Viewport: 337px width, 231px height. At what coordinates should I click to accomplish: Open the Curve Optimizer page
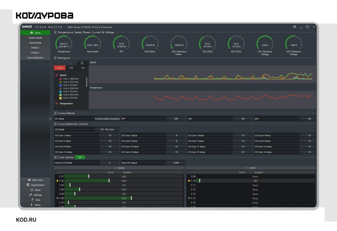point(35,58)
